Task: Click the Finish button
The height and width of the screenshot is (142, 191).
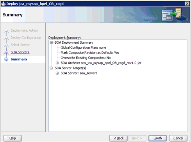Action: pos(157,138)
